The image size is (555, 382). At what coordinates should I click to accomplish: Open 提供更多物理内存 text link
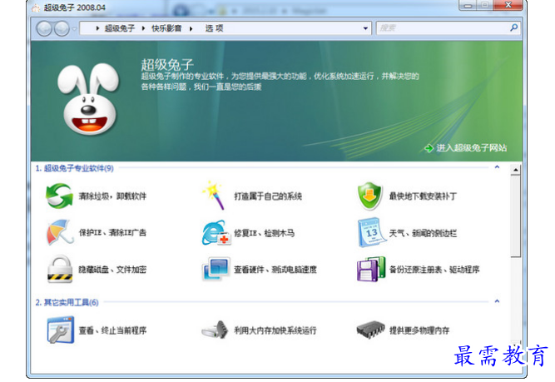tap(419, 330)
